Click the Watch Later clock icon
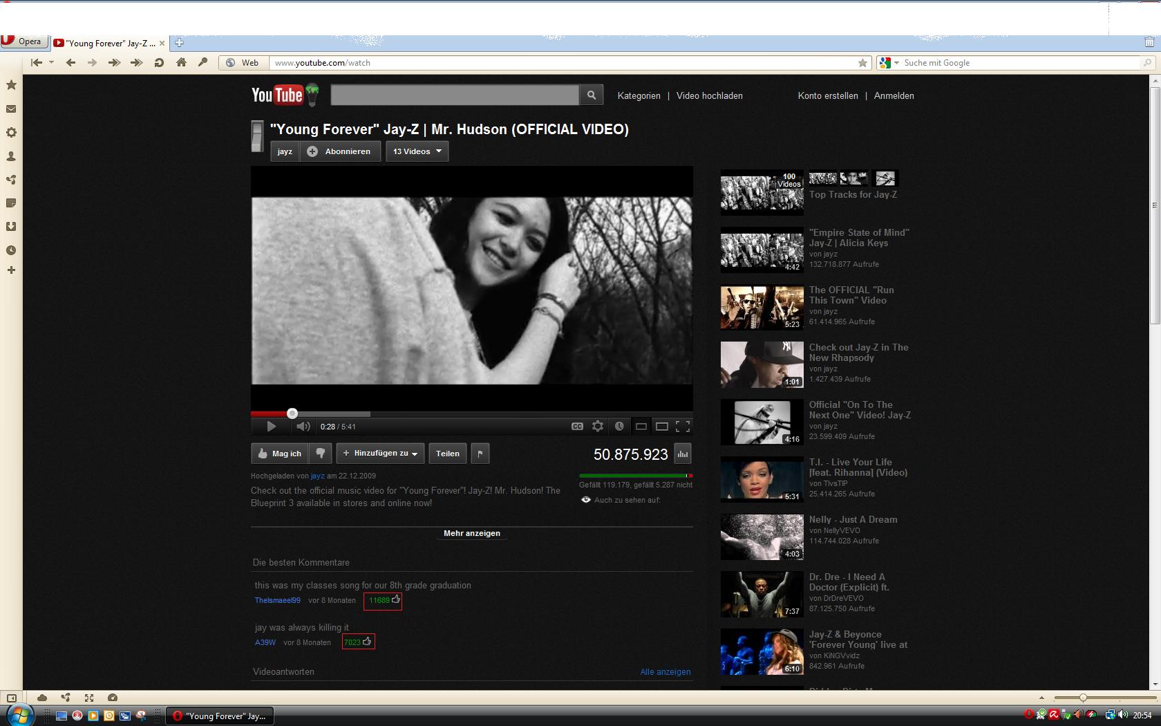The width and height of the screenshot is (1161, 726). click(x=619, y=427)
